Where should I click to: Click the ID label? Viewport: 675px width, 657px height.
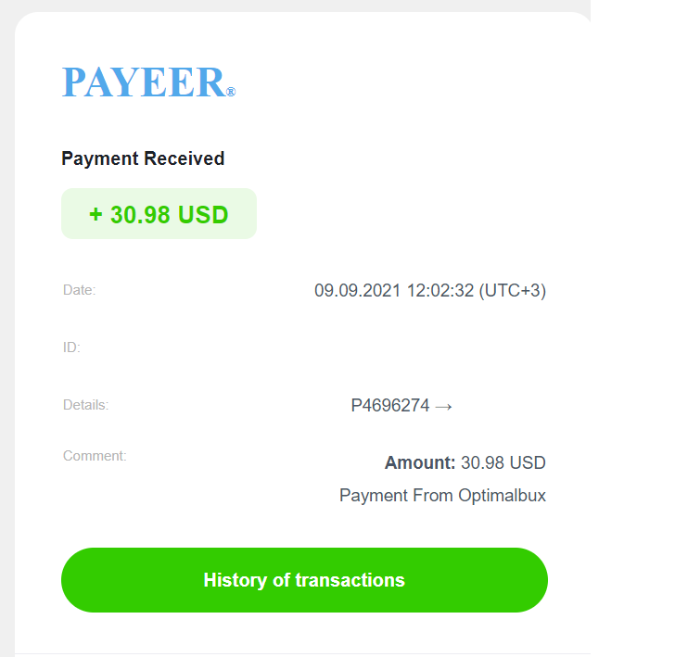coord(71,347)
